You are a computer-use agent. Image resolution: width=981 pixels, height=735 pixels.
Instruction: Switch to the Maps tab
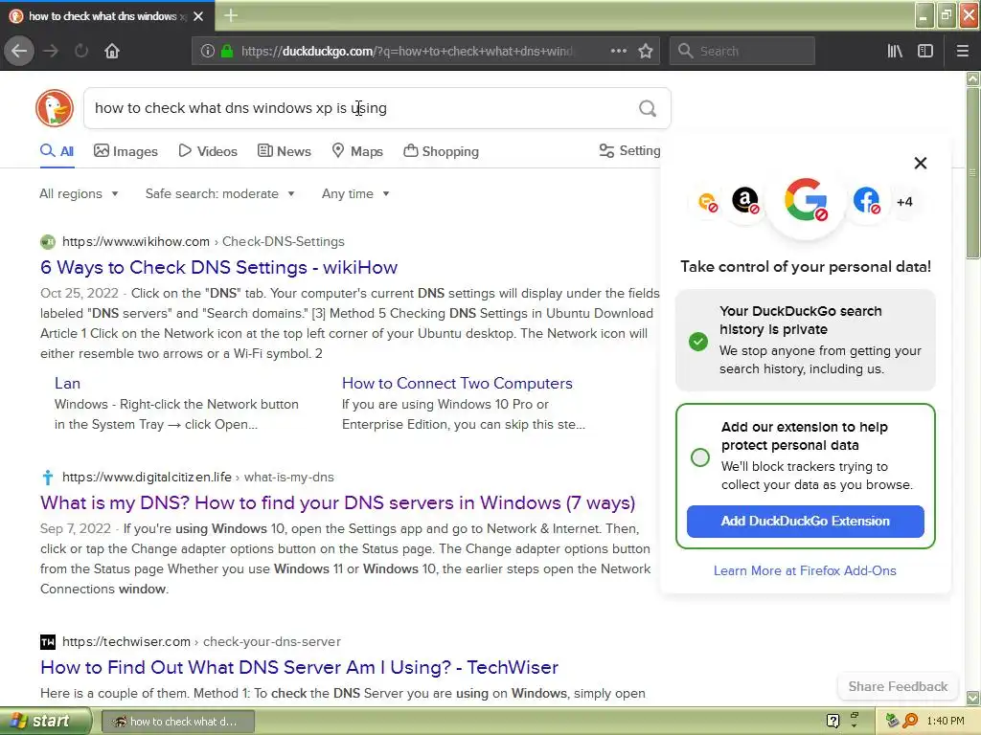coord(357,151)
